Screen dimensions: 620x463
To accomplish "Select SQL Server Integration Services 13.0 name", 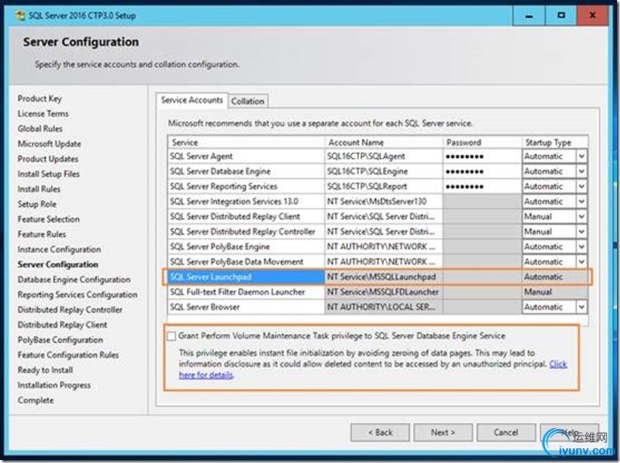I will click(x=234, y=202).
